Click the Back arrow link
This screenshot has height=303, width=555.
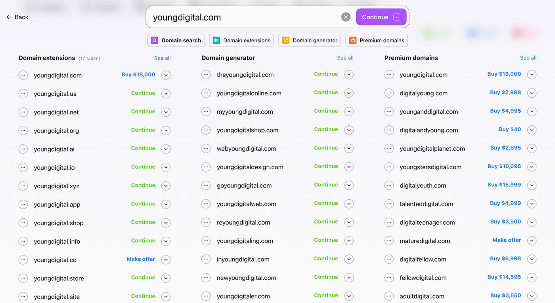[17, 17]
